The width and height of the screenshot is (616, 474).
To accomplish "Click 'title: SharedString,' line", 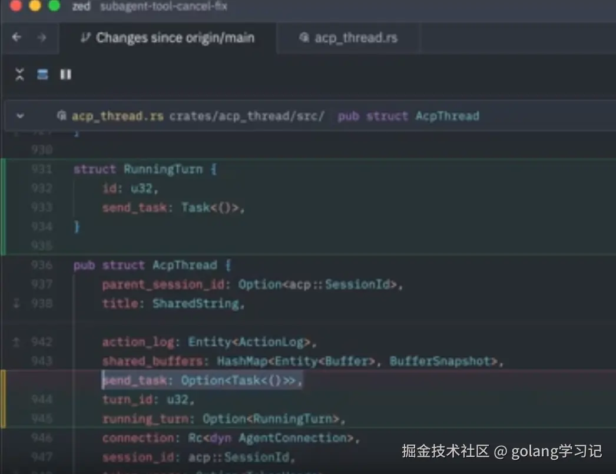I will coord(173,304).
